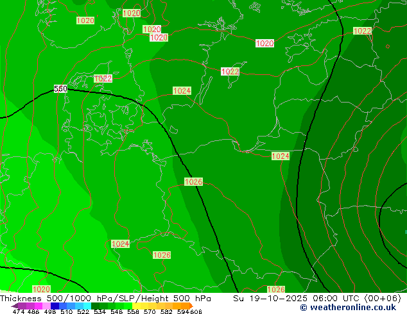407x314 pixels.
Task: Click the purple arrow at legend's low end
Action: [x=15, y=306]
